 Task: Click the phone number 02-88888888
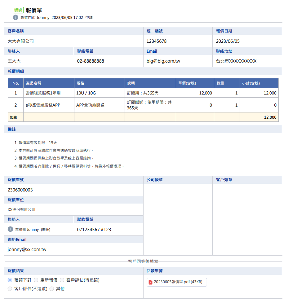pyautogui.click(x=91, y=61)
